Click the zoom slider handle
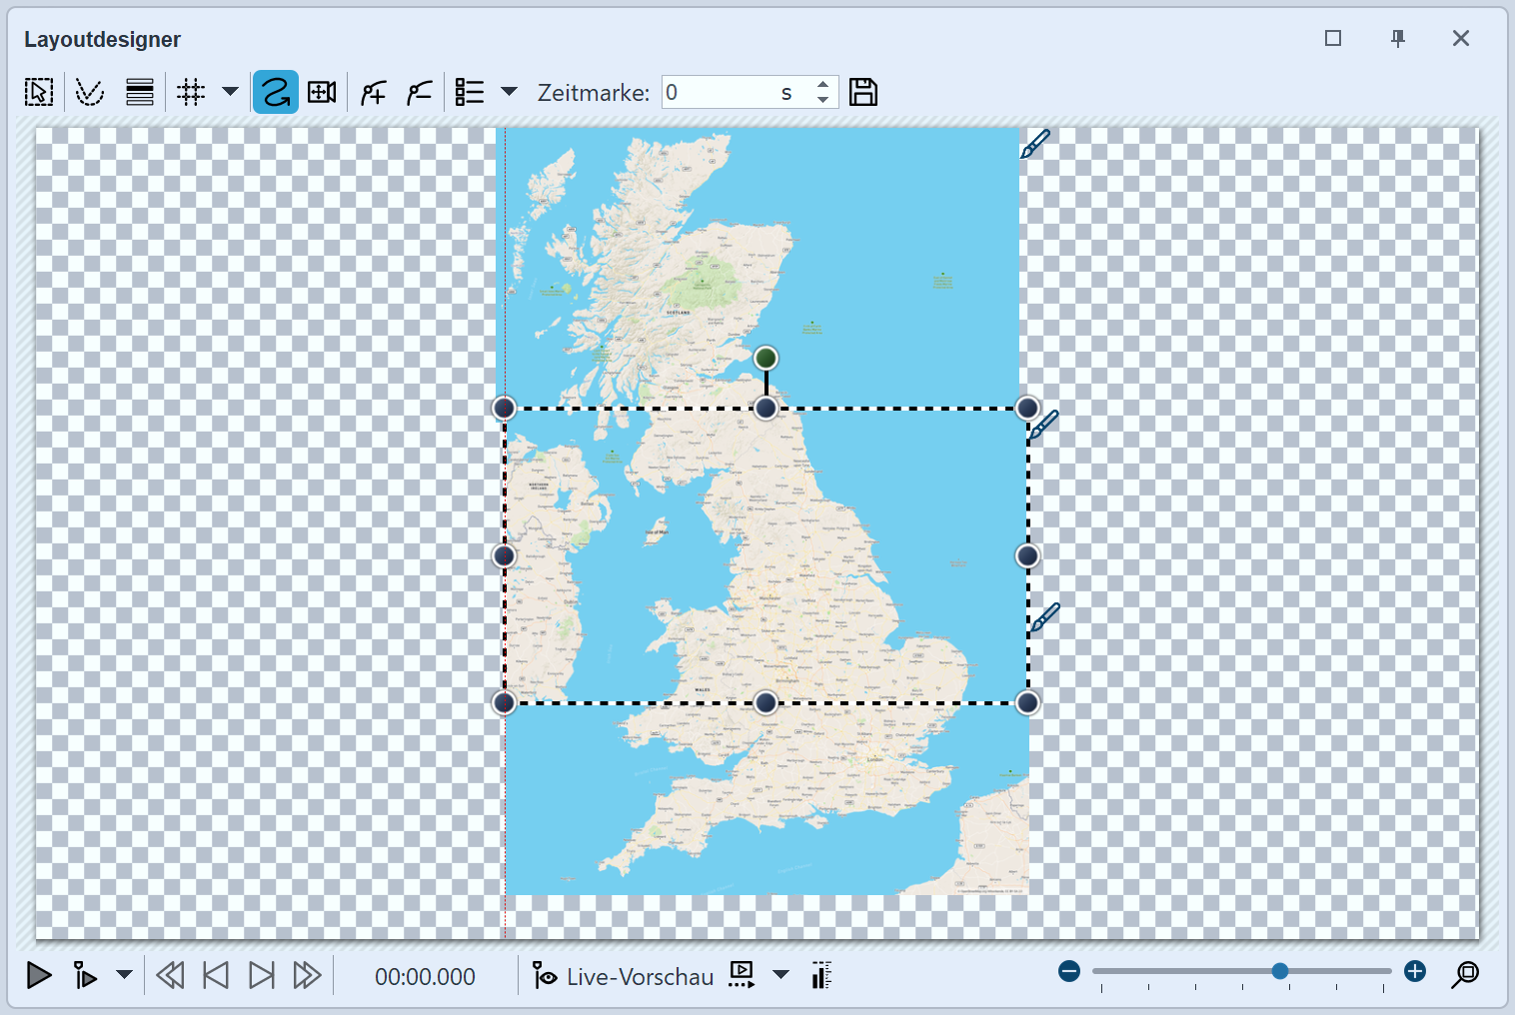Image resolution: width=1515 pixels, height=1015 pixels. click(1279, 971)
